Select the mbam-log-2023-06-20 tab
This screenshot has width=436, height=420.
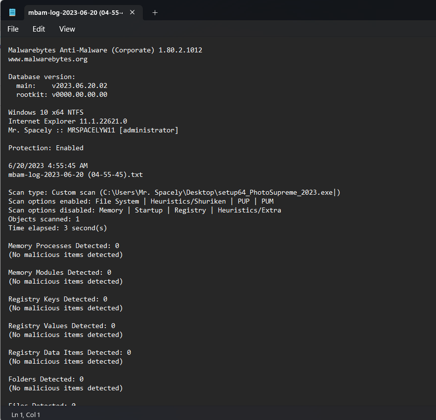click(x=84, y=13)
